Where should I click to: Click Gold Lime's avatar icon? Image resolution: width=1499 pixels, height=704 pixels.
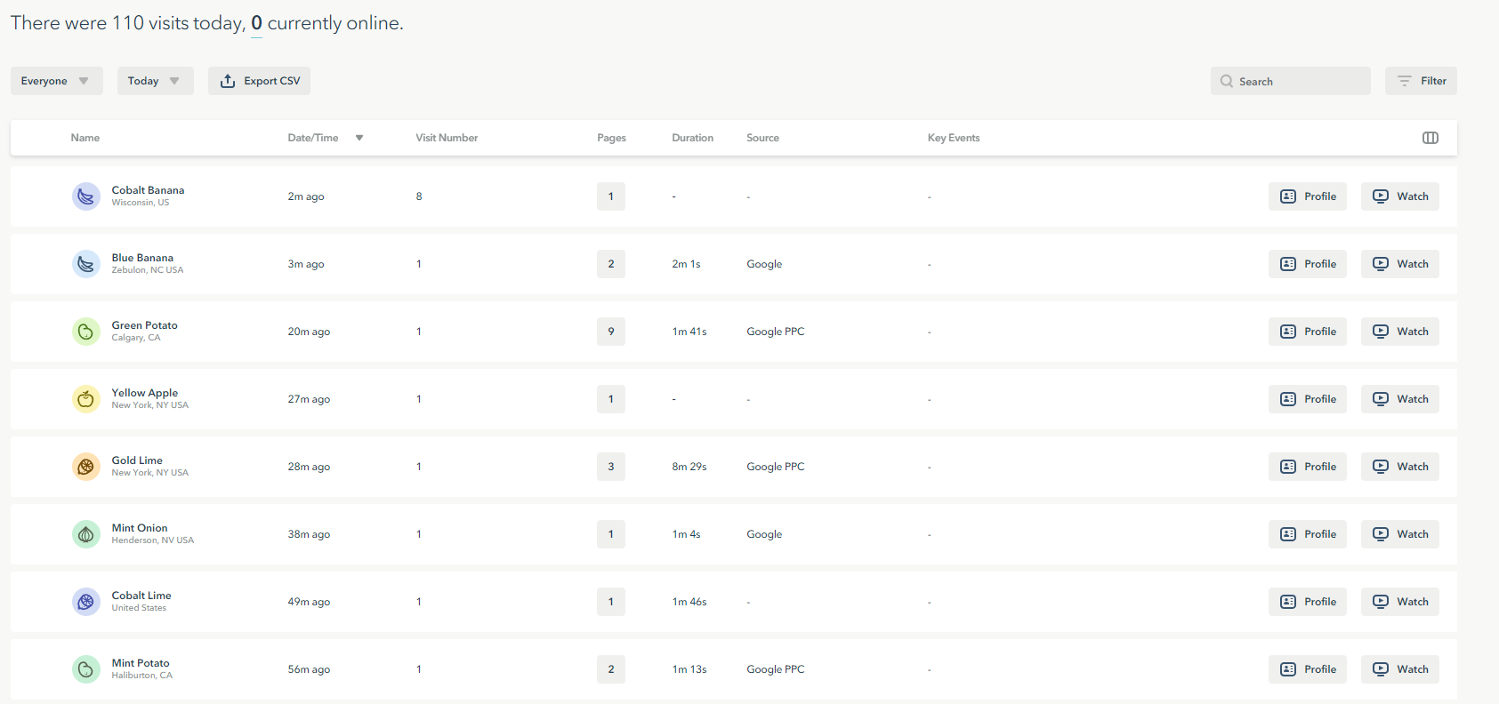[x=86, y=467]
